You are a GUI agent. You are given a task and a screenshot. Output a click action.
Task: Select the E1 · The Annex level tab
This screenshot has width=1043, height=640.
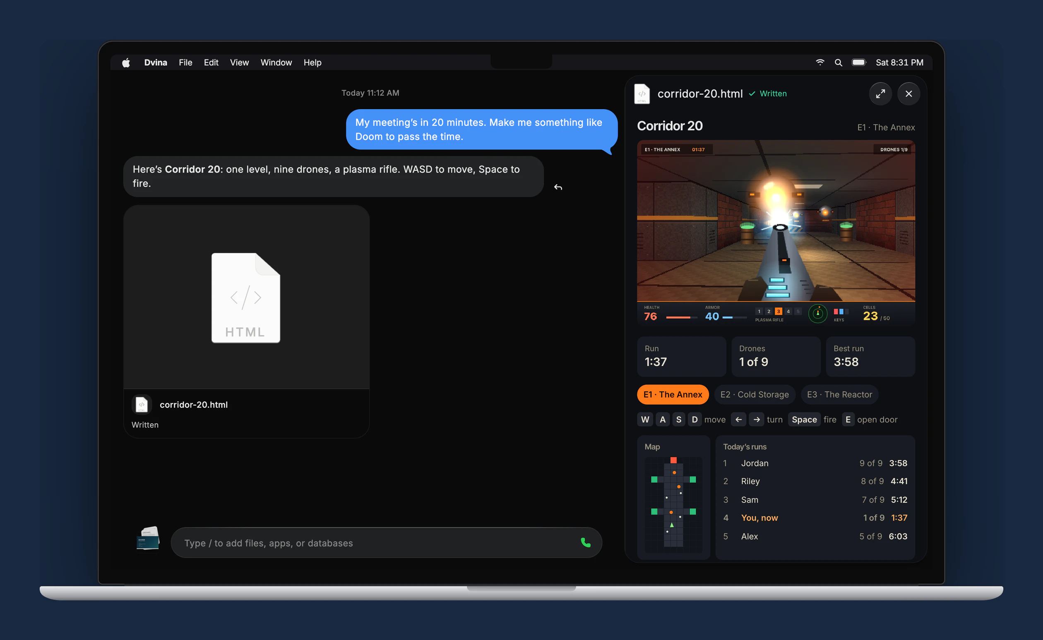(x=673, y=395)
